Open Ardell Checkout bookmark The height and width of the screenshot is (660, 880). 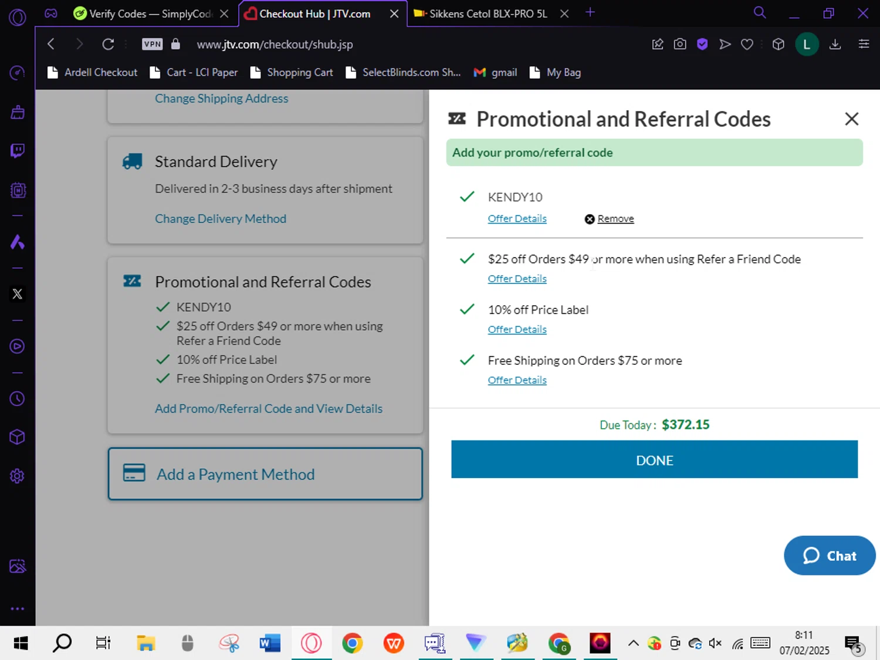tap(92, 72)
